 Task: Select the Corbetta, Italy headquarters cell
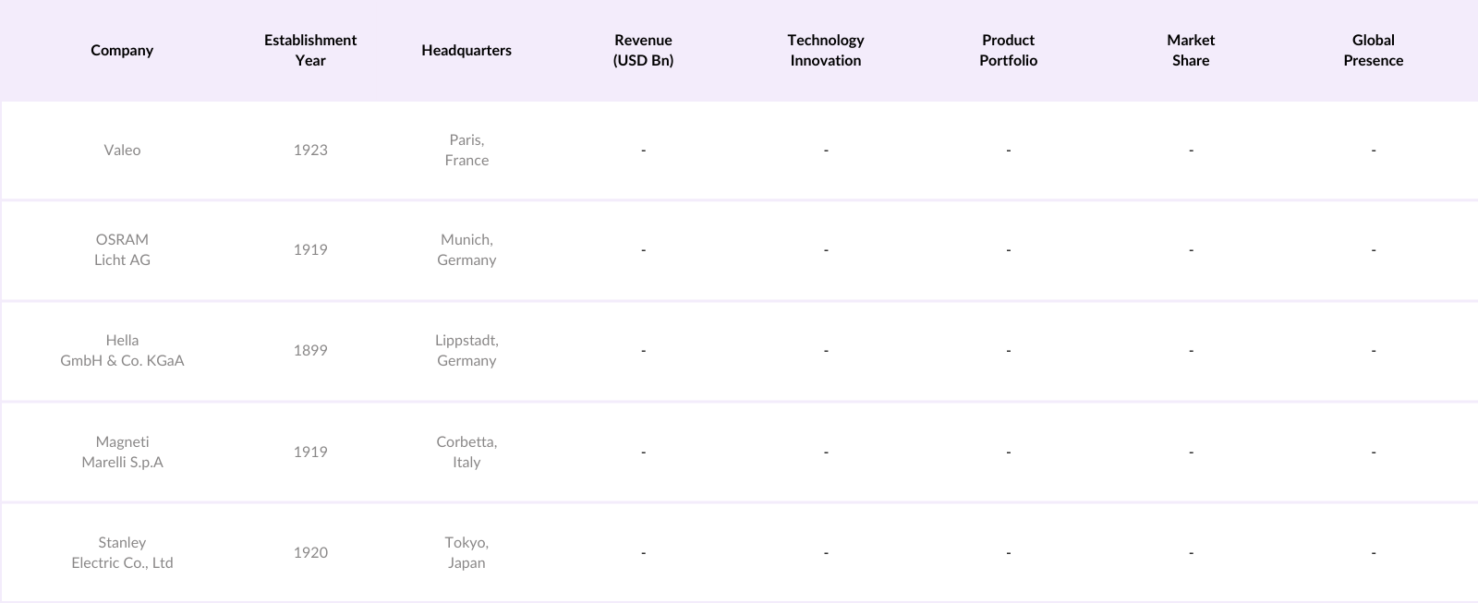[466, 452]
